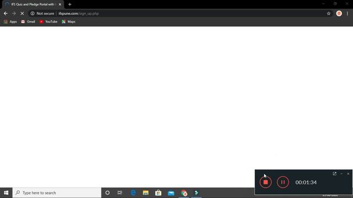Open the Chrome three-dot menu
353x198 pixels.
[347, 13]
